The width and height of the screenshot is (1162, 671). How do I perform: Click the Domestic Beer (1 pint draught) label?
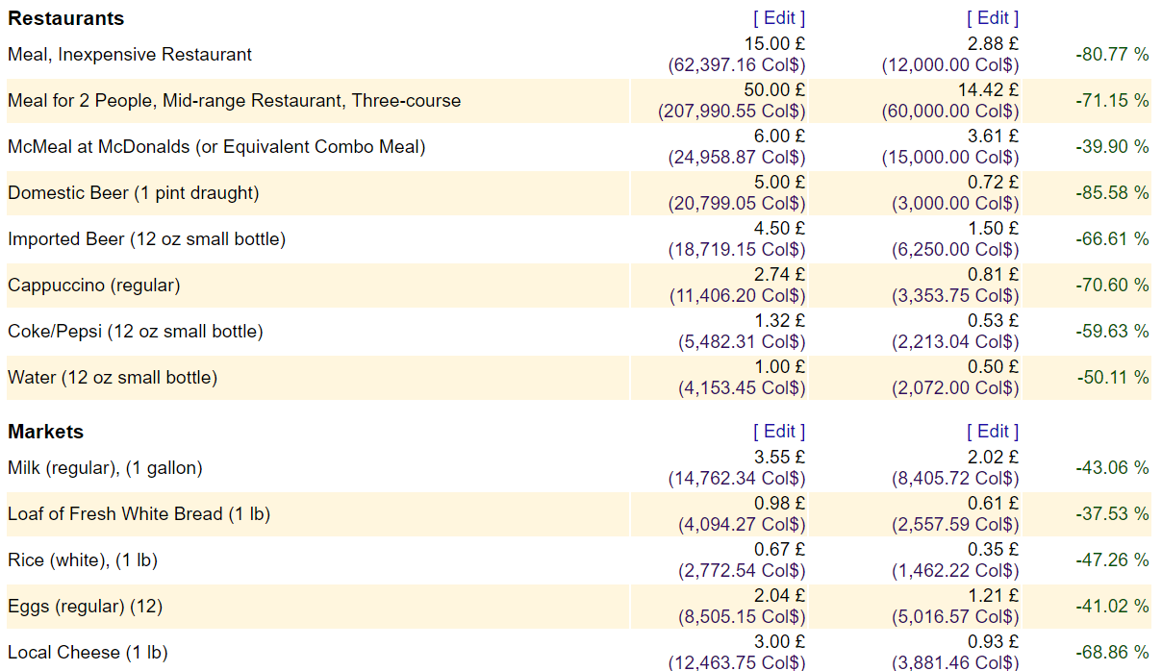pyautogui.click(x=134, y=193)
